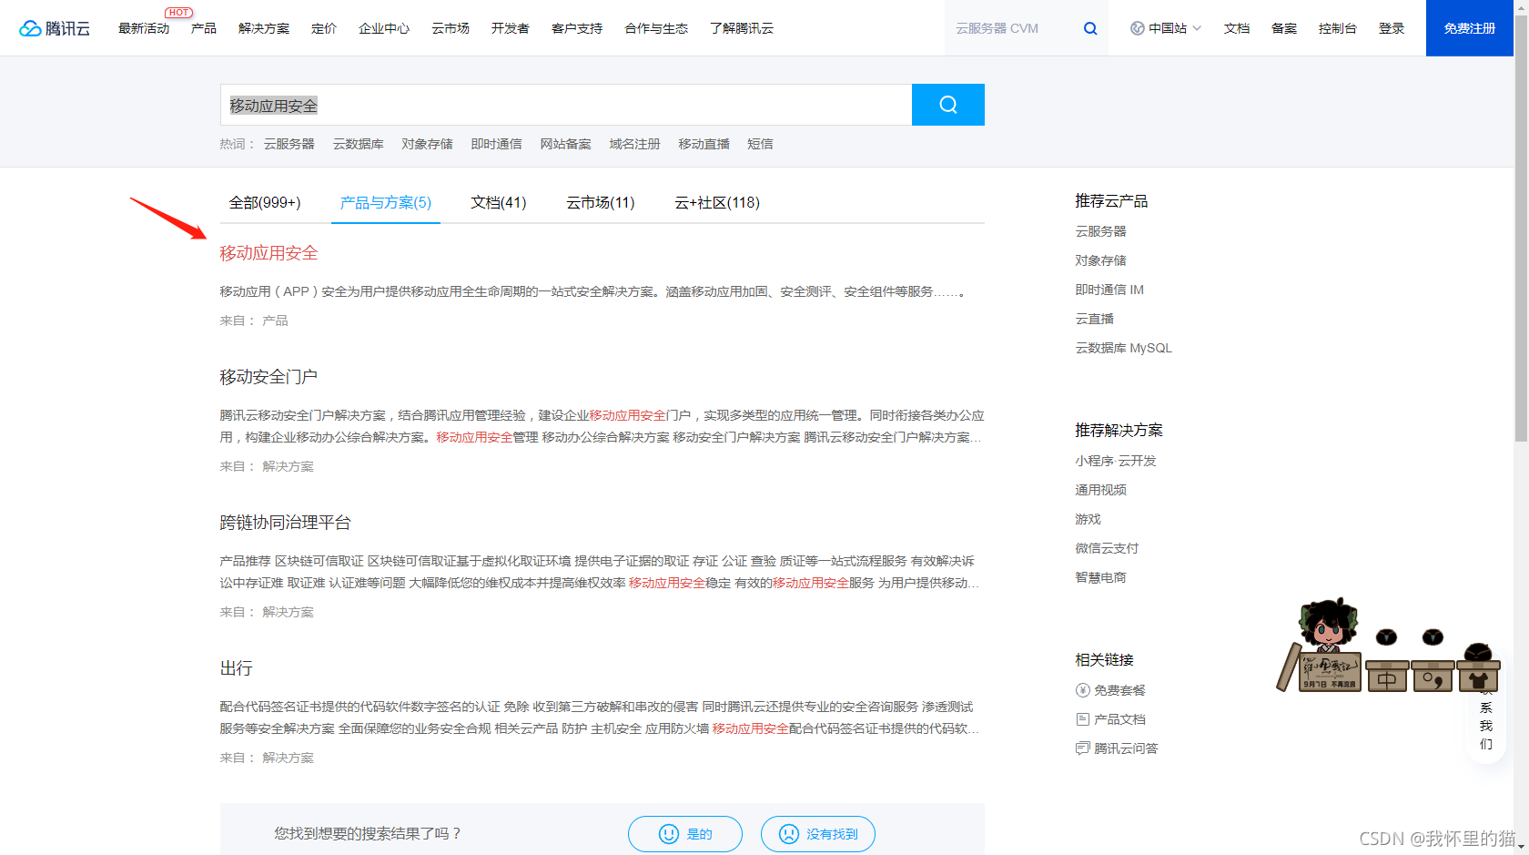Click the sad face 没有找到 feedback button
1529x855 pixels.
pos(818,834)
